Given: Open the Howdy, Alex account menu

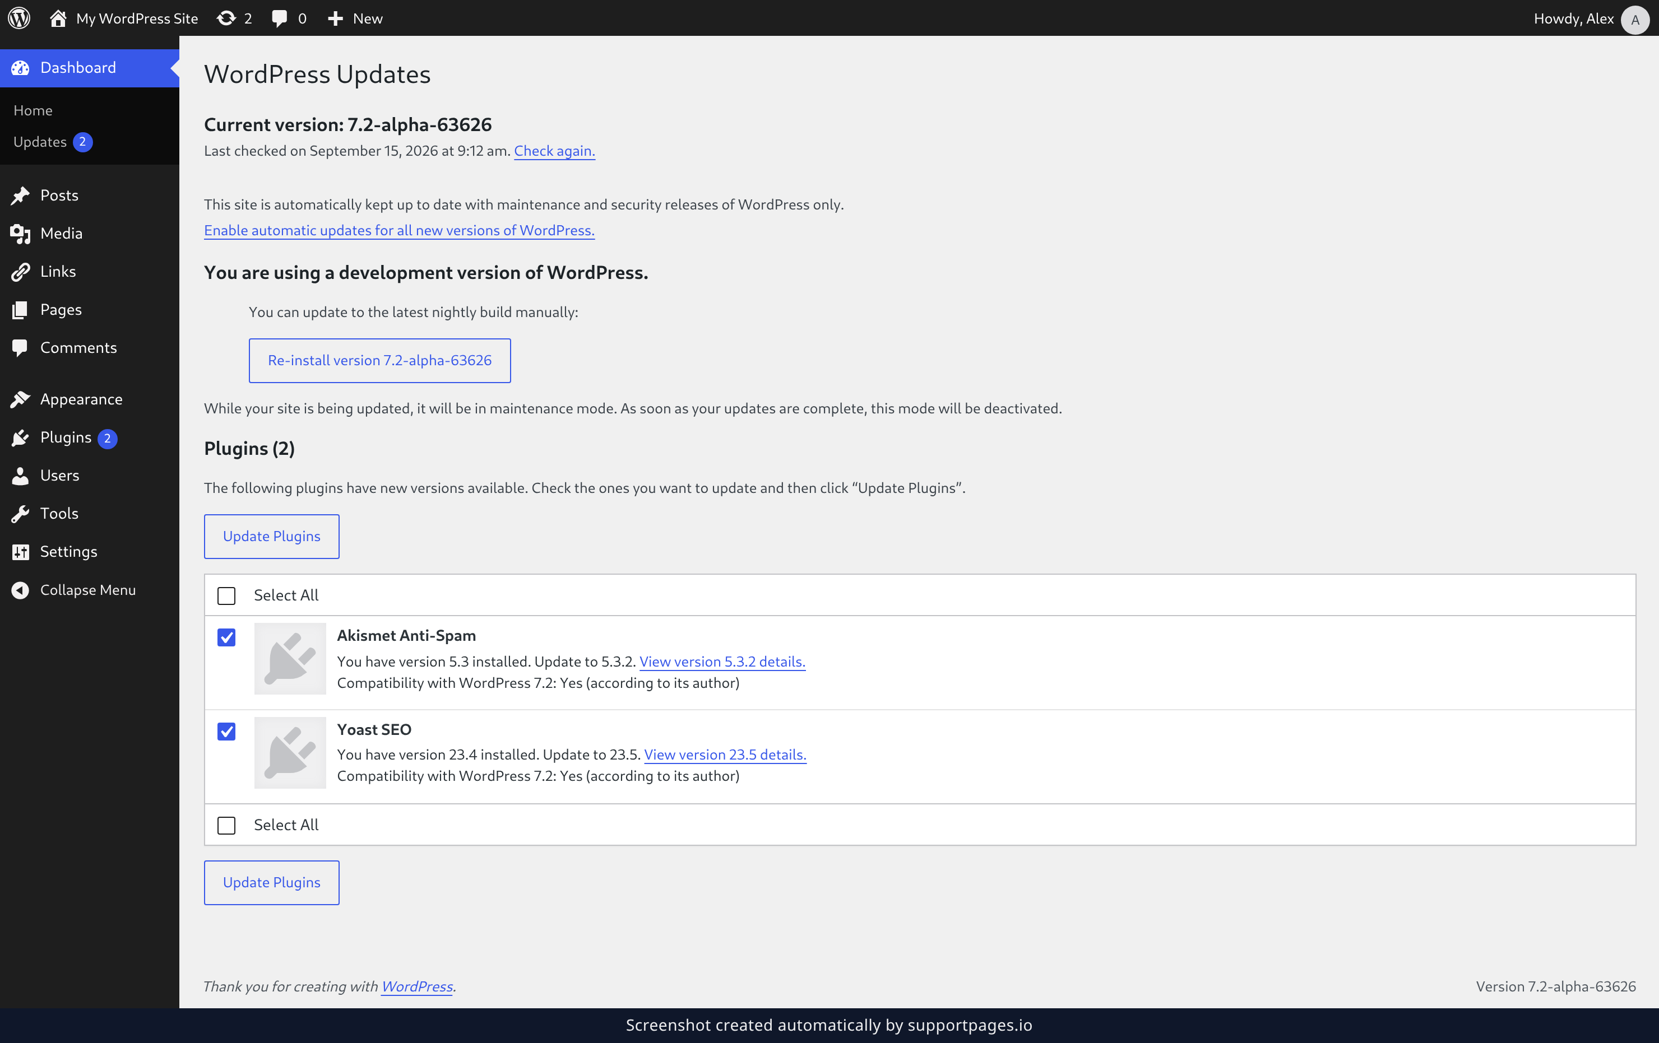Looking at the screenshot, I should point(1591,18).
